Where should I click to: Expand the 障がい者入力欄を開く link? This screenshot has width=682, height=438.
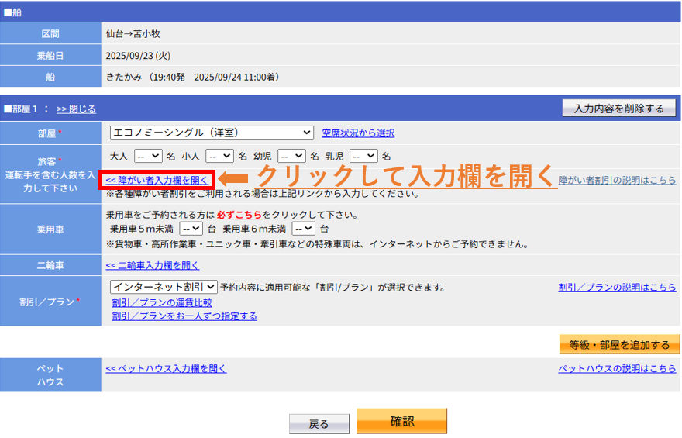[x=157, y=180]
